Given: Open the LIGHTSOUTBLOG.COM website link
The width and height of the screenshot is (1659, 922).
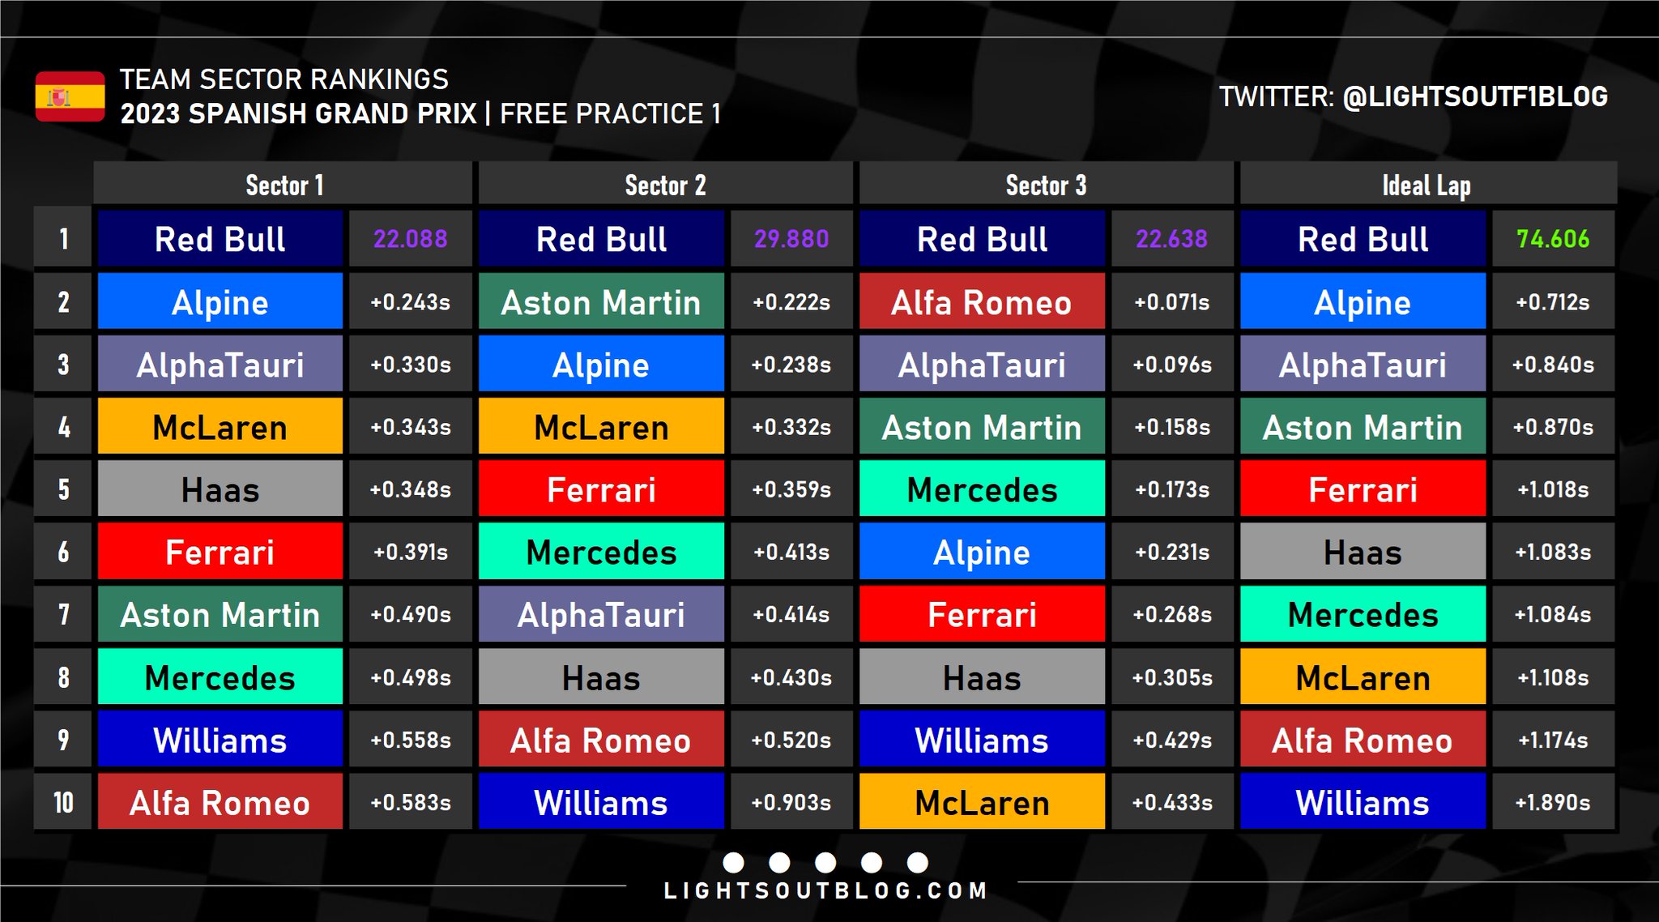Looking at the screenshot, I should click(x=825, y=891).
